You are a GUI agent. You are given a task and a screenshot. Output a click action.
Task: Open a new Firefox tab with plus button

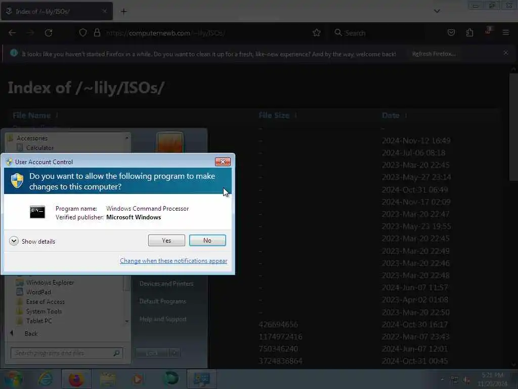pyautogui.click(x=123, y=12)
